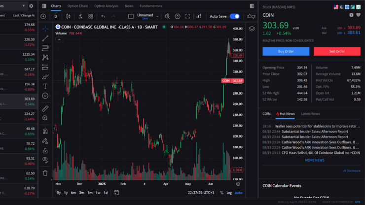Toggle magnet mode for drawings
Image resolution: width=365 pixels, height=205 pixels.
coord(45,132)
